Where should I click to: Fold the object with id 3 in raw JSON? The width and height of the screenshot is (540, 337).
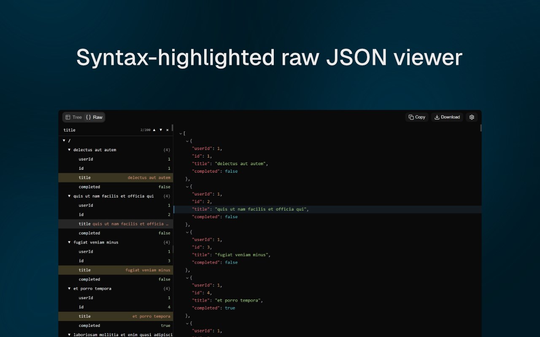pyautogui.click(x=187, y=232)
